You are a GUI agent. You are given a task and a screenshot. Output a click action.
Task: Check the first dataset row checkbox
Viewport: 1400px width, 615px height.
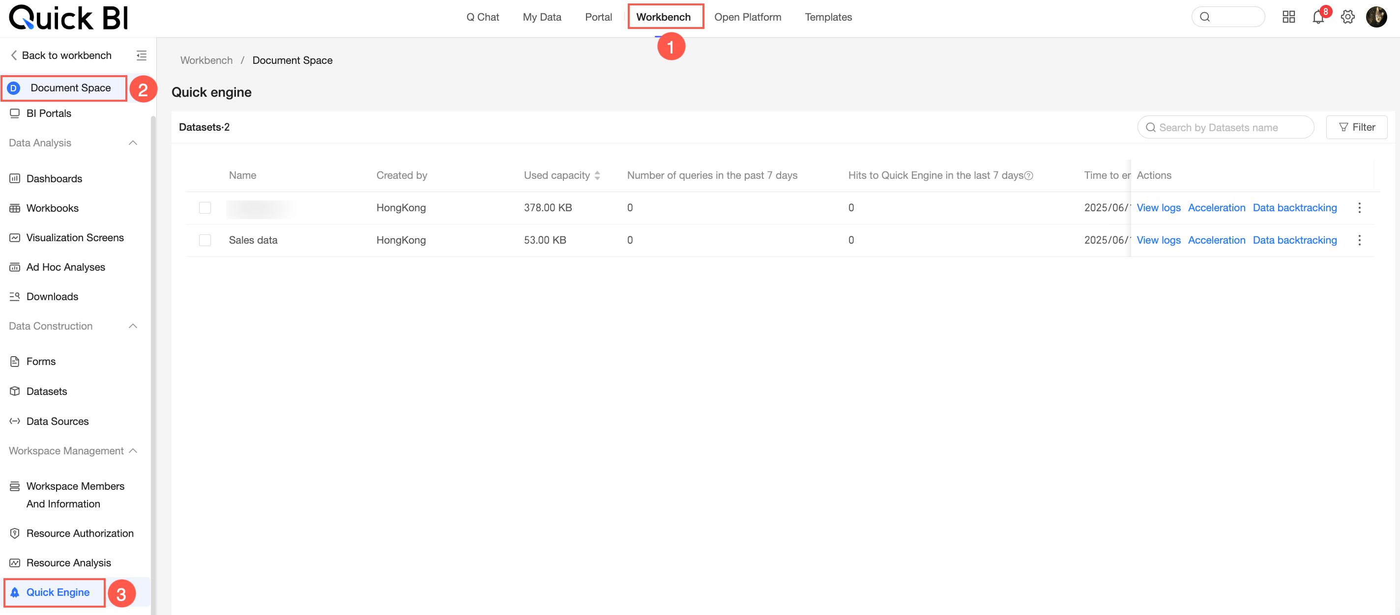click(x=205, y=207)
